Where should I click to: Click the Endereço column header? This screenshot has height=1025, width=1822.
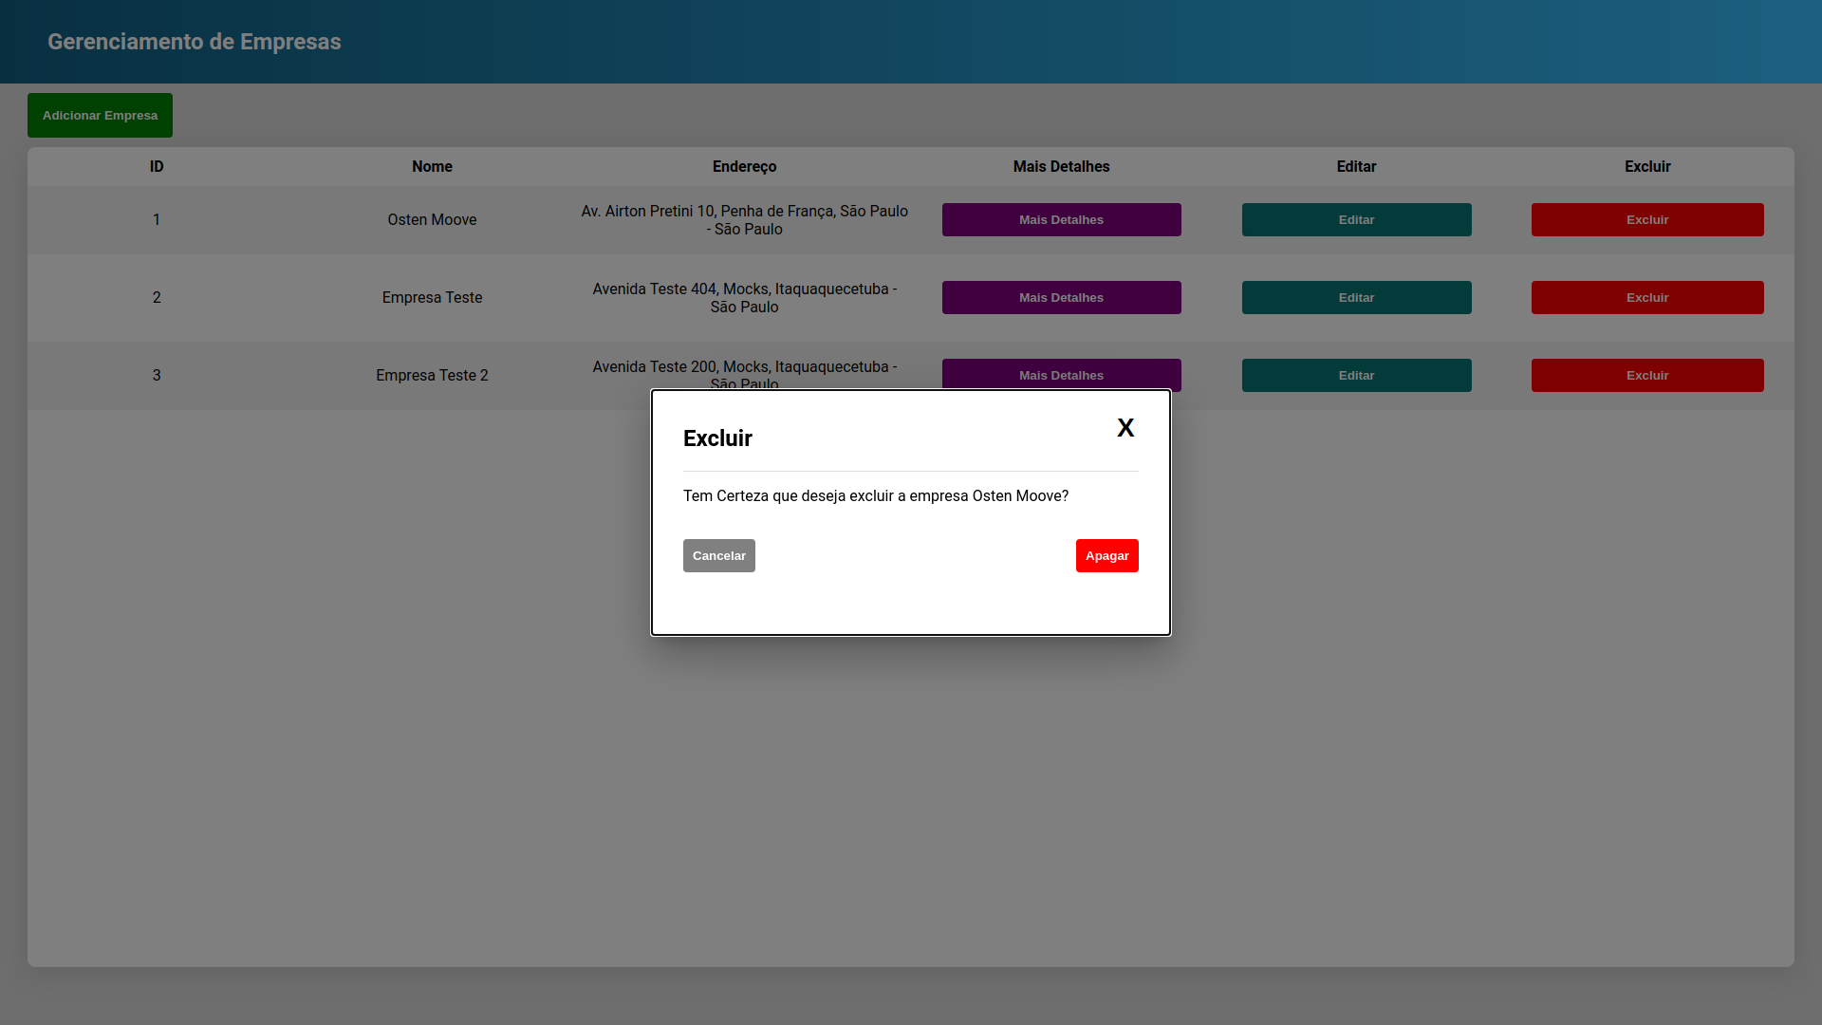[744, 167]
